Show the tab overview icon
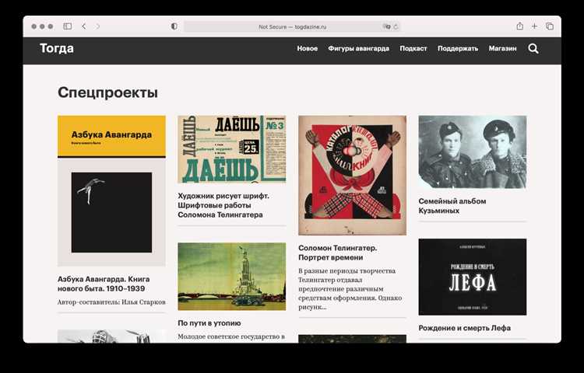This screenshot has height=373, width=584. (x=550, y=26)
